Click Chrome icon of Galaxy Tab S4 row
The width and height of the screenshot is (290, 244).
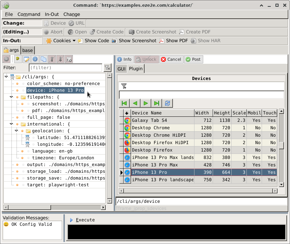127,120
